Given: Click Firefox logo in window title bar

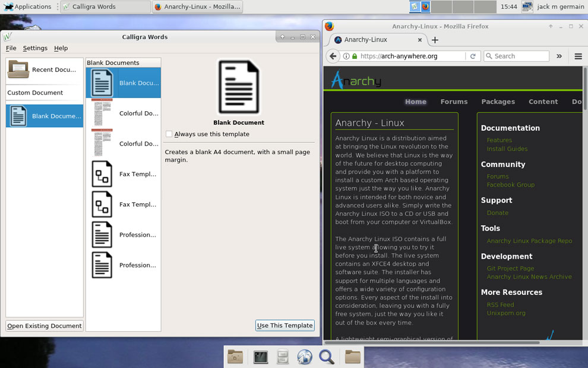Looking at the screenshot, I should (x=329, y=26).
